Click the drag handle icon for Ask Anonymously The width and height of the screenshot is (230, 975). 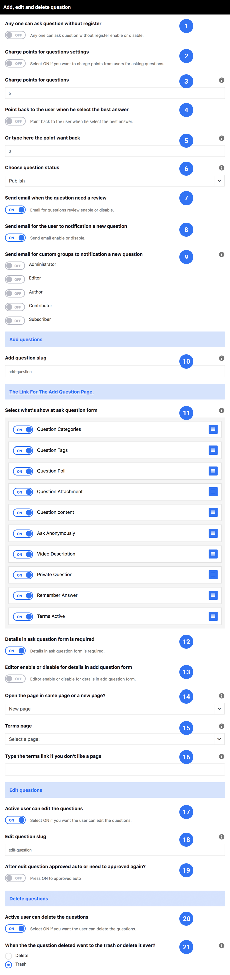tap(213, 533)
